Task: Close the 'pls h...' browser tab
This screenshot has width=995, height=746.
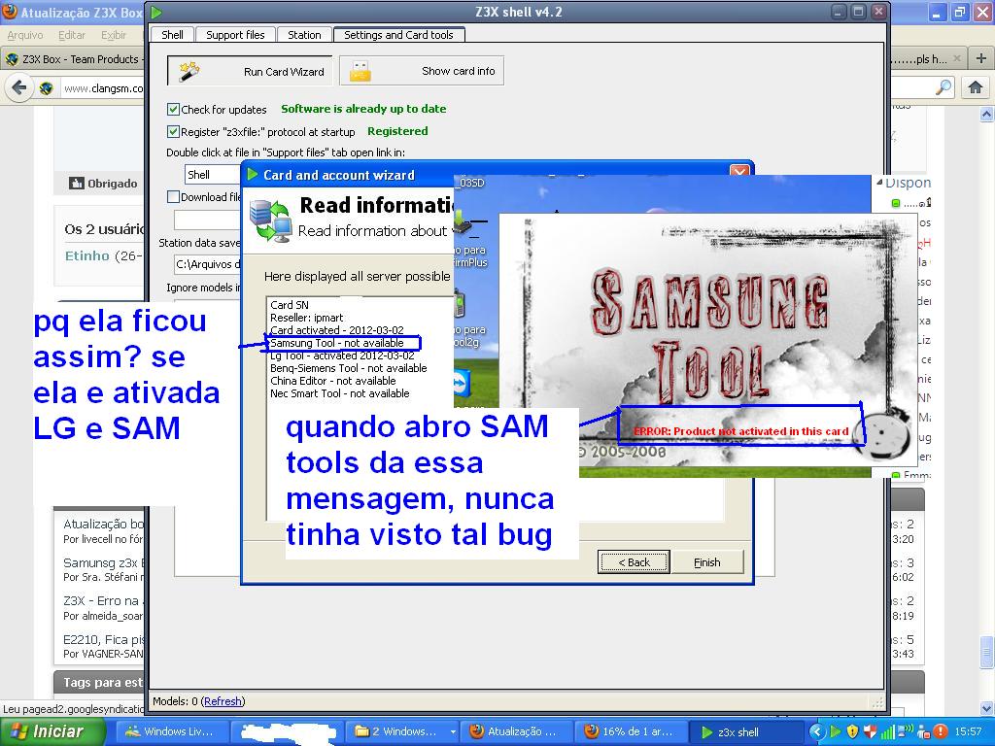Action: (957, 59)
